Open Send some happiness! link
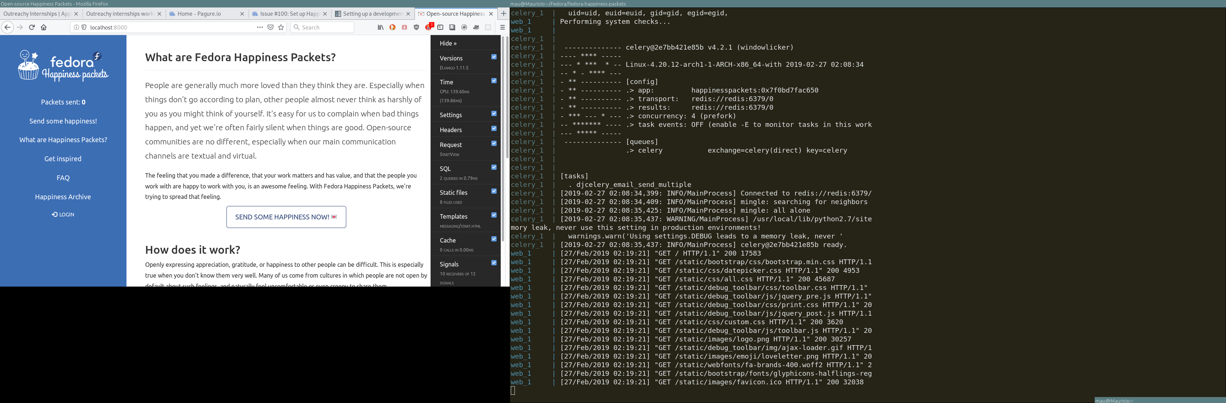The width and height of the screenshot is (1226, 403). pyautogui.click(x=63, y=121)
